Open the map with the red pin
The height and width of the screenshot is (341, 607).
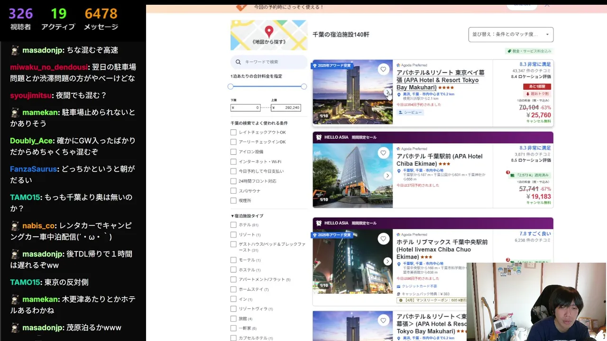pos(269,35)
